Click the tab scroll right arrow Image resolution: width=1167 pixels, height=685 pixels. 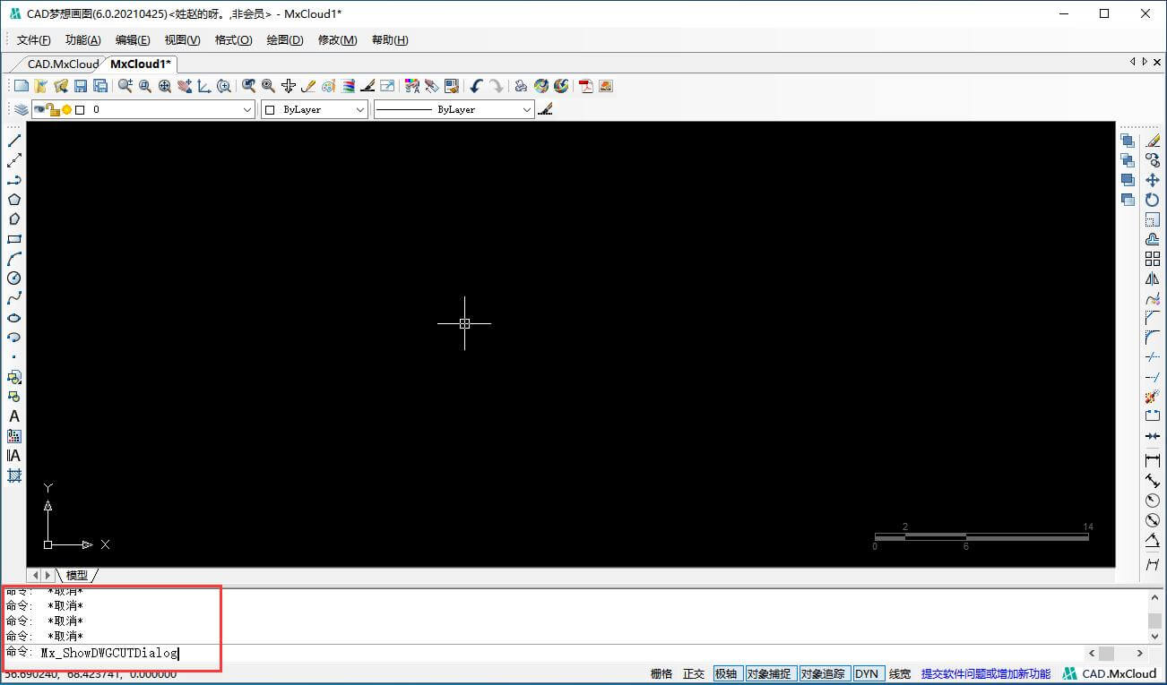(x=1145, y=62)
